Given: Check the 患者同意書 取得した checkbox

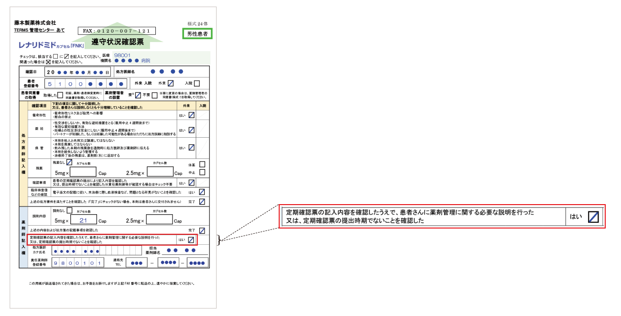Looking at the screenshot, I should (x=60, y=95).
